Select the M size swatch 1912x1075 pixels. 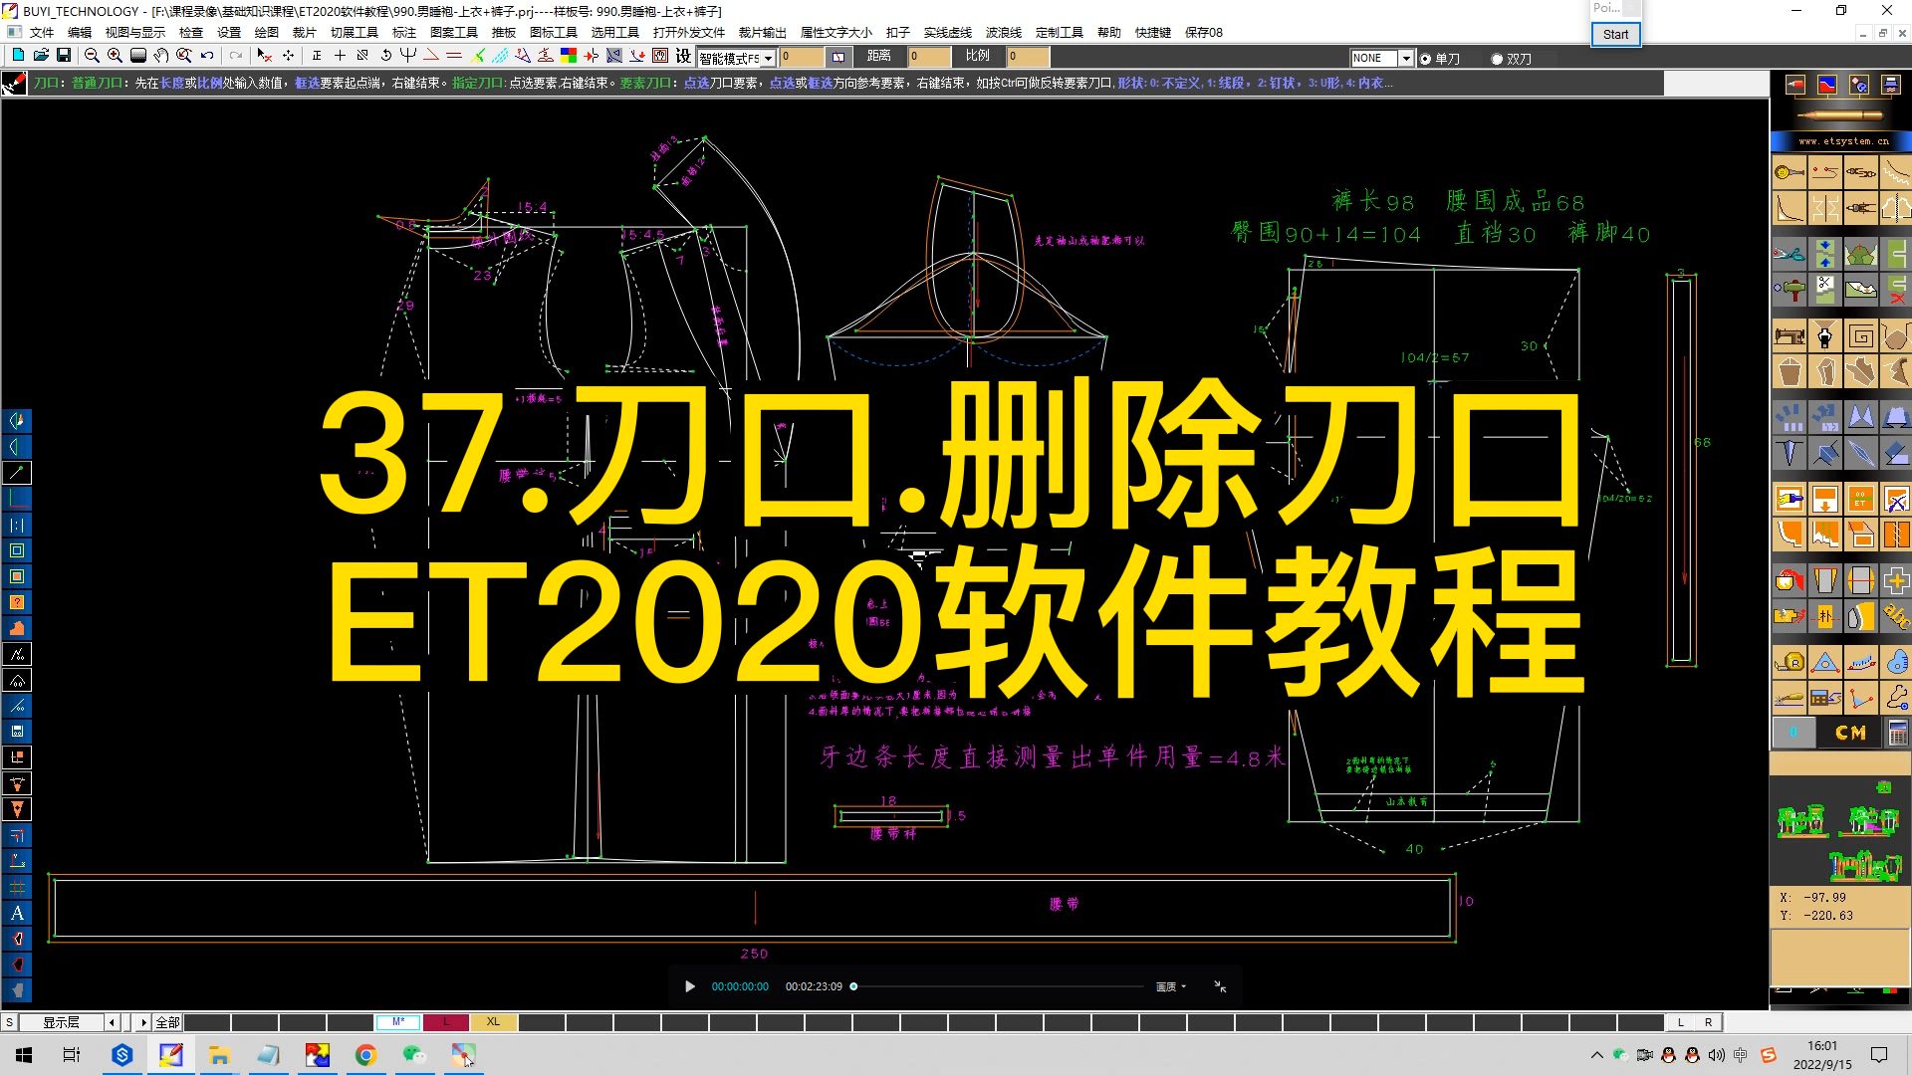coord(398,1022)
